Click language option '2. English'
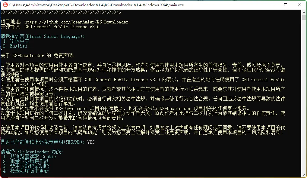Screen dimensions: 307x178 15,46
